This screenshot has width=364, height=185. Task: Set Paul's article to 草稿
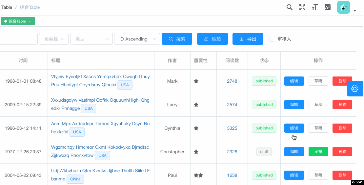(318, 175)
